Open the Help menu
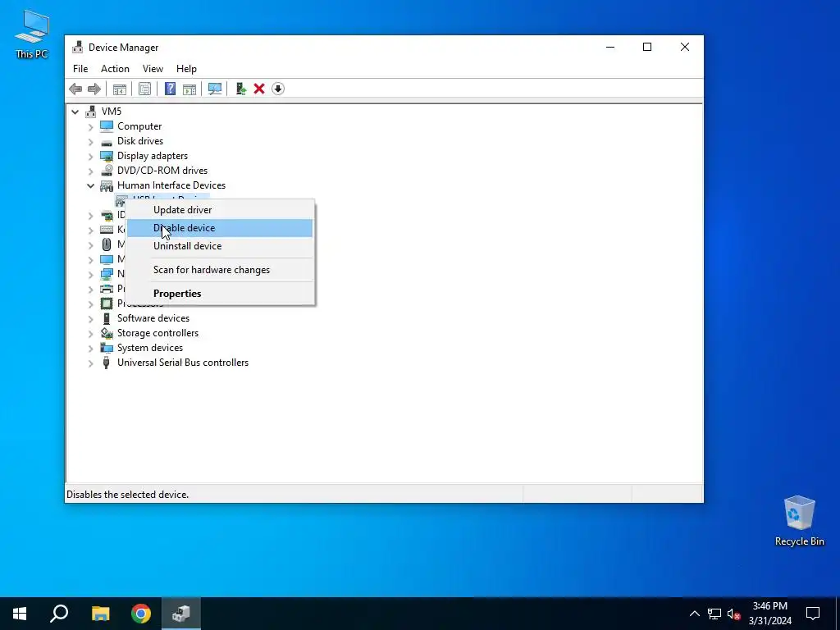The height and width of the screenshot is (630, 840). coord(186,69)
